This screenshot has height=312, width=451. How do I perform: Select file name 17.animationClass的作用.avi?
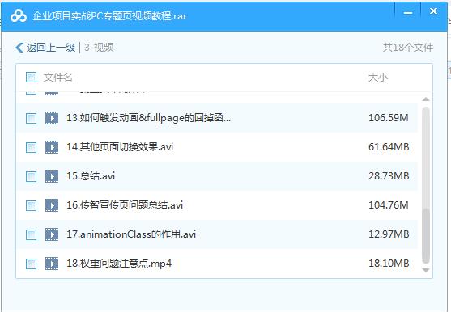(131, 234)
